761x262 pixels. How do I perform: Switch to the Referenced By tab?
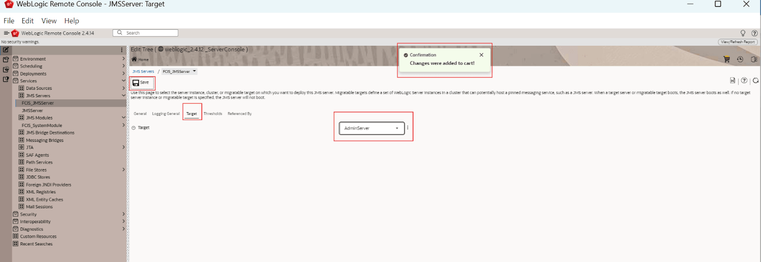coord(240,114)
